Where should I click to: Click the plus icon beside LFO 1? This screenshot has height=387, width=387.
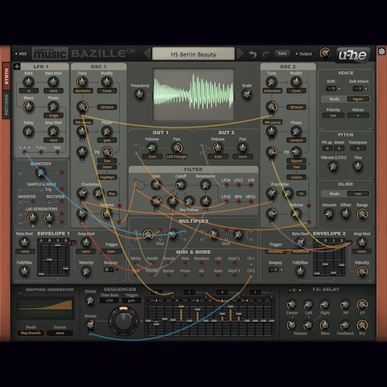point(17,67)
